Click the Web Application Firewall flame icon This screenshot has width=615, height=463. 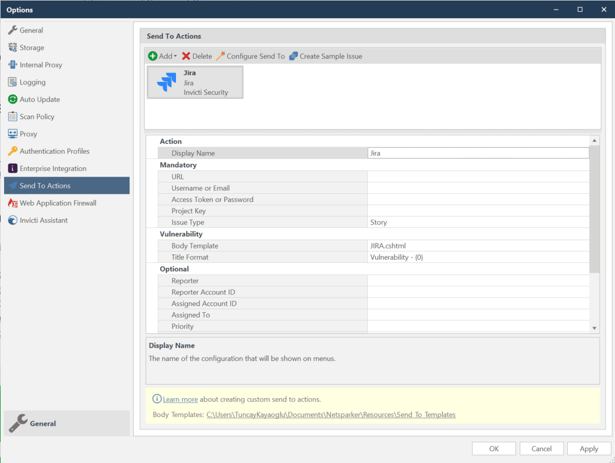point(12,203)
